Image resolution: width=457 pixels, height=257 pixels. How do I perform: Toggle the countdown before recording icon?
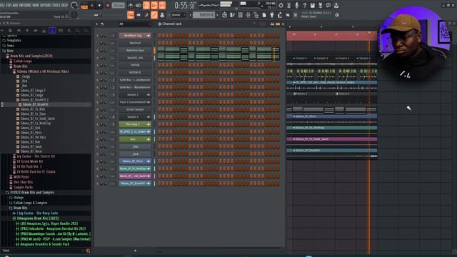[146, 5]
